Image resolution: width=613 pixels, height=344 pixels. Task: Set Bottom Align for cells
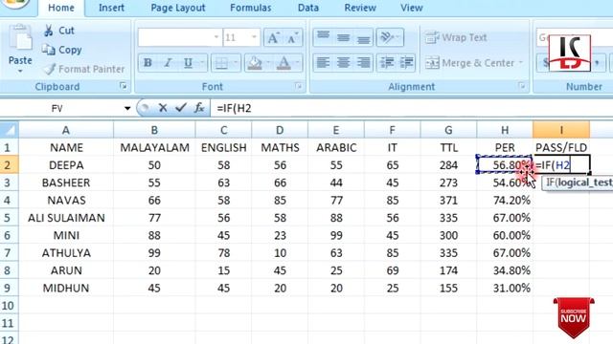364,37
